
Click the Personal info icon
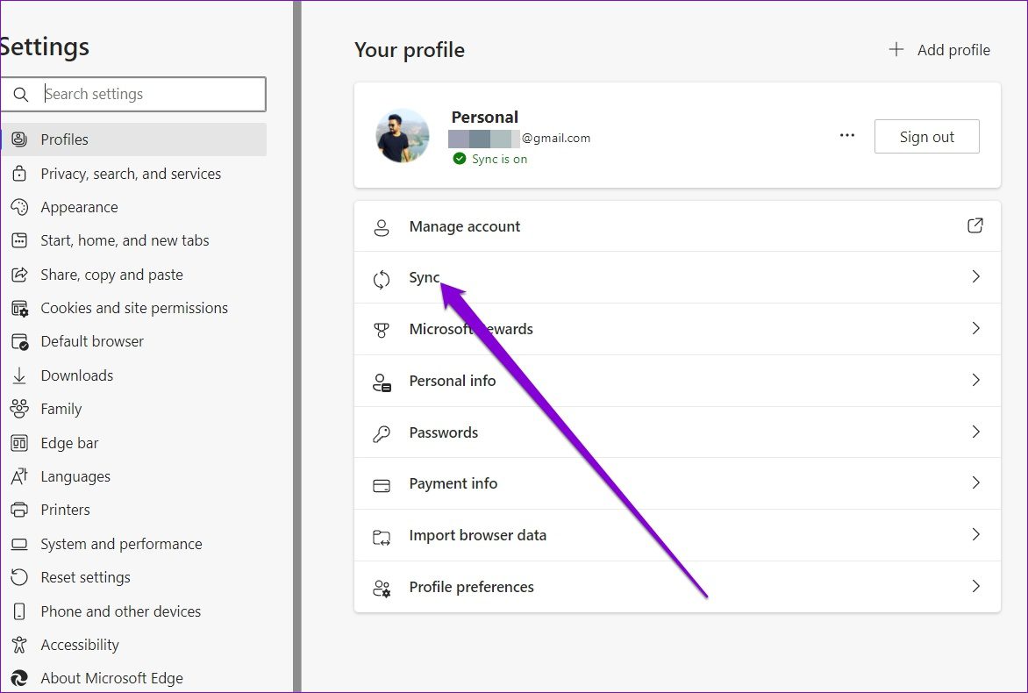pos(382,382)
